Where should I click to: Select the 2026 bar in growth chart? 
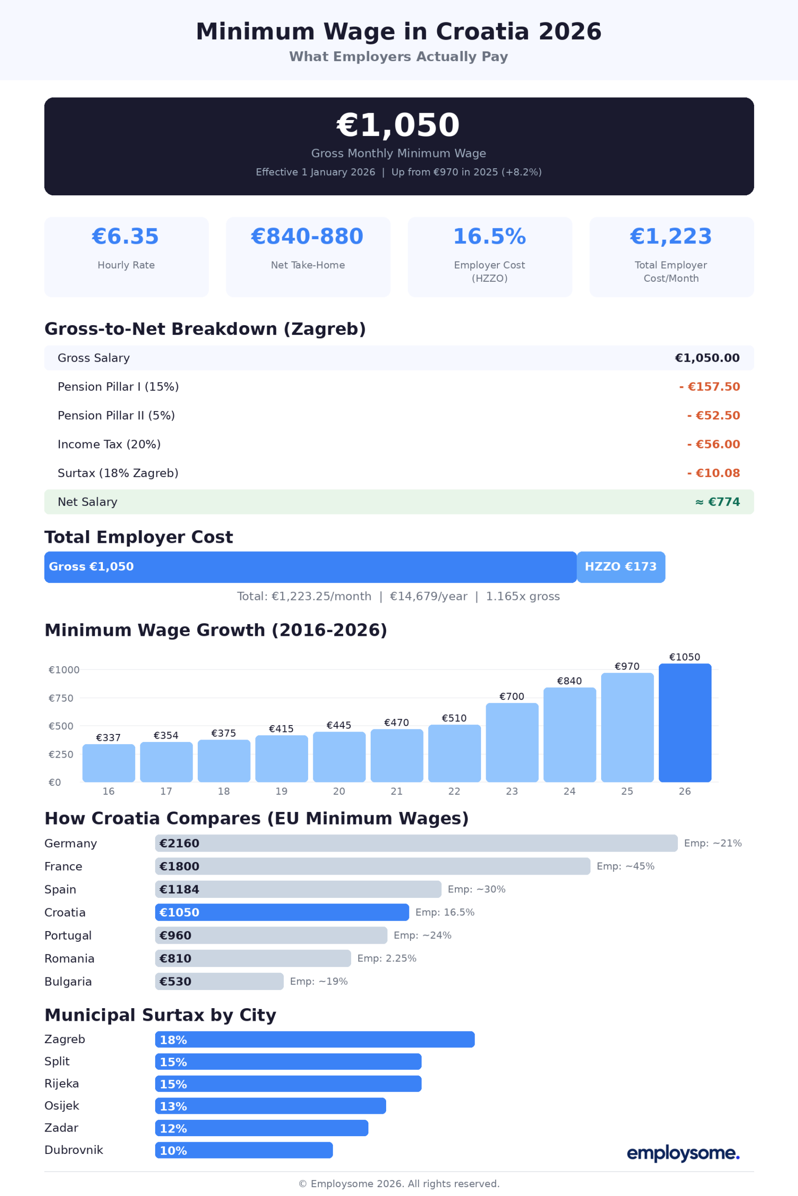click(x=685, y=722)
